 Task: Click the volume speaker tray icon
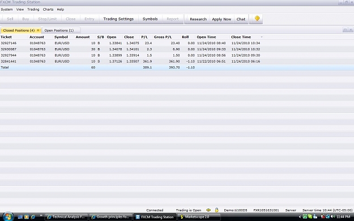coord(333,216)
